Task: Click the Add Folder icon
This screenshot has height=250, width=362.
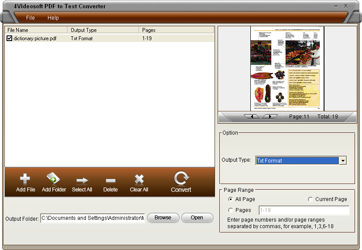Action: coord(54,179)
